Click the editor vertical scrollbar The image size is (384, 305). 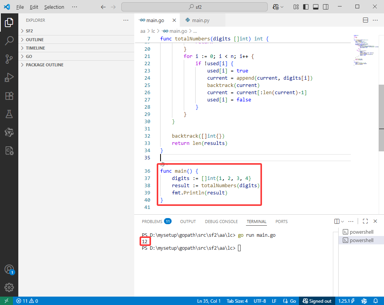tap(381, 117)
